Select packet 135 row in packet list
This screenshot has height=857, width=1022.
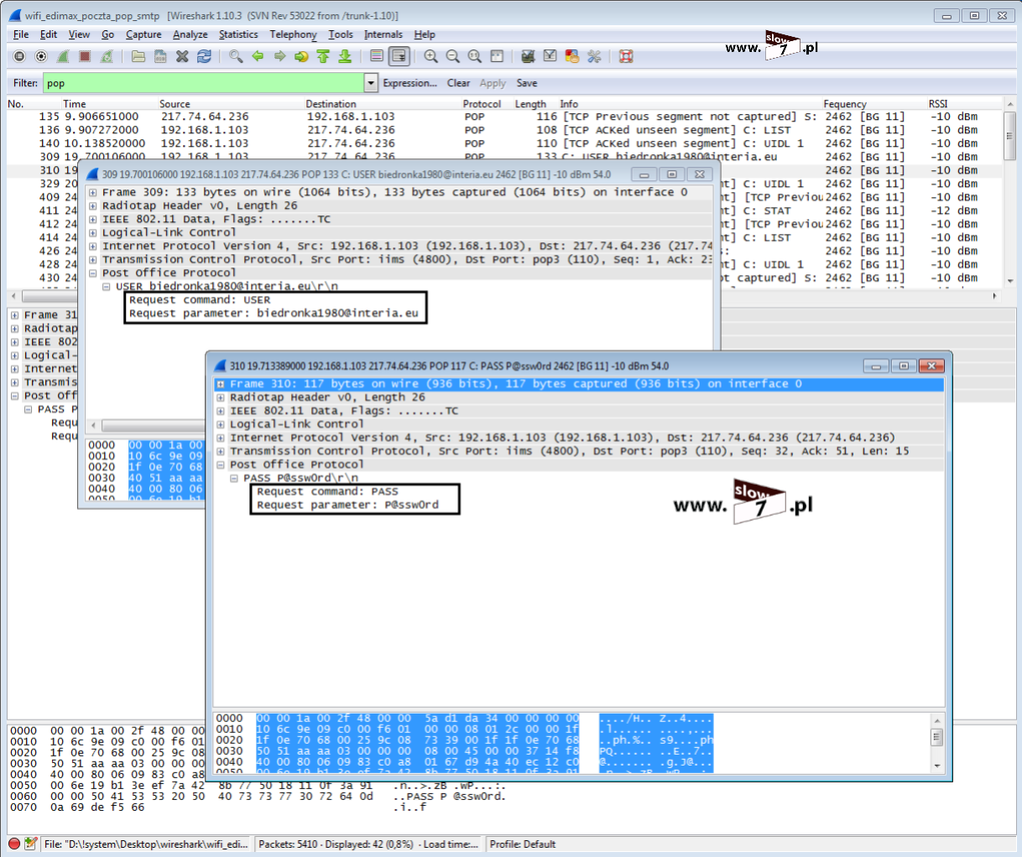click(x=503, y=117)
